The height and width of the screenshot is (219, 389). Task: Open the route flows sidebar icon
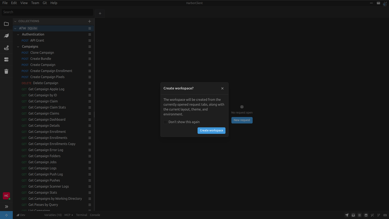[6, 48]
